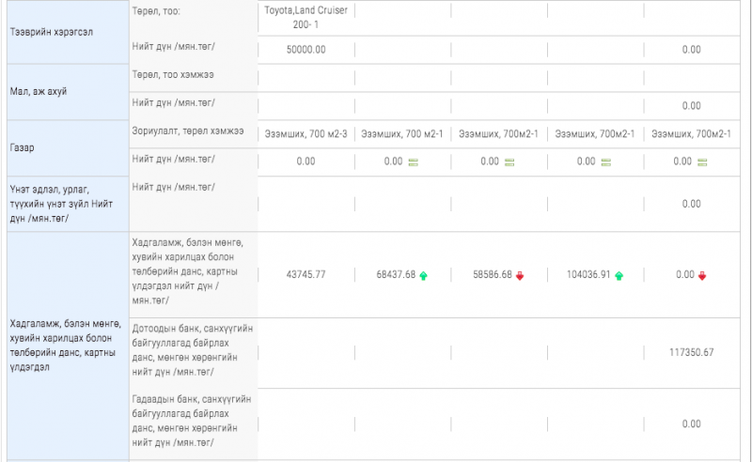Viewport: 752px width, 462px height.
Task: Click the Газар category header cell
Action: tap(65, 147)
